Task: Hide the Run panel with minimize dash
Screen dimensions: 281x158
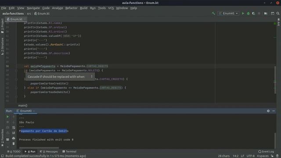Action: click(x=274, y=111)
